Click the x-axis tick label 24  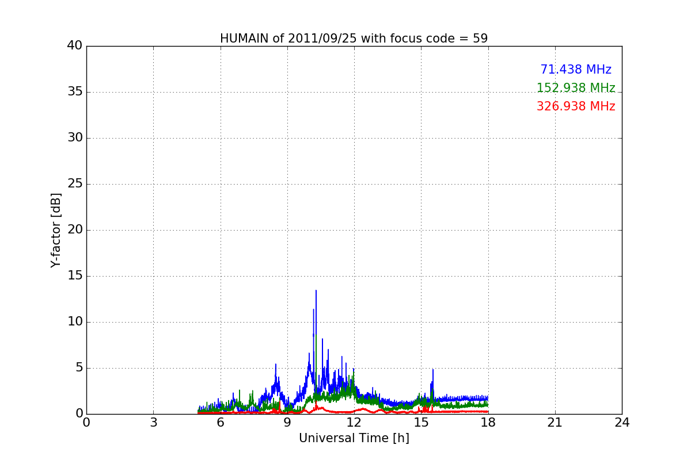(622, 423)
